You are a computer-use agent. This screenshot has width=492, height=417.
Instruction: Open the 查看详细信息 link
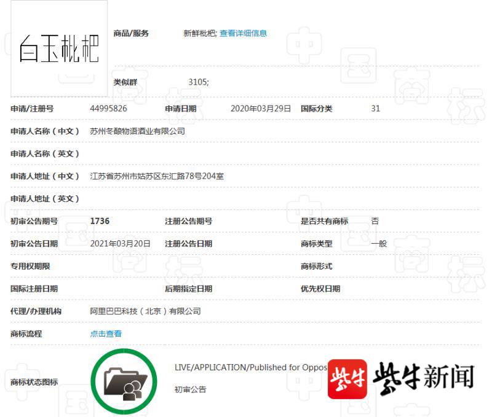[x=243, y=33]
